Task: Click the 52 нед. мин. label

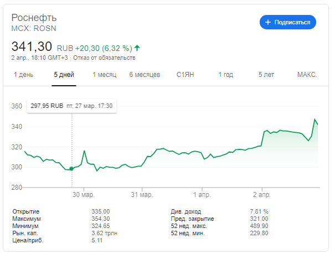Action: click(188, 233)
